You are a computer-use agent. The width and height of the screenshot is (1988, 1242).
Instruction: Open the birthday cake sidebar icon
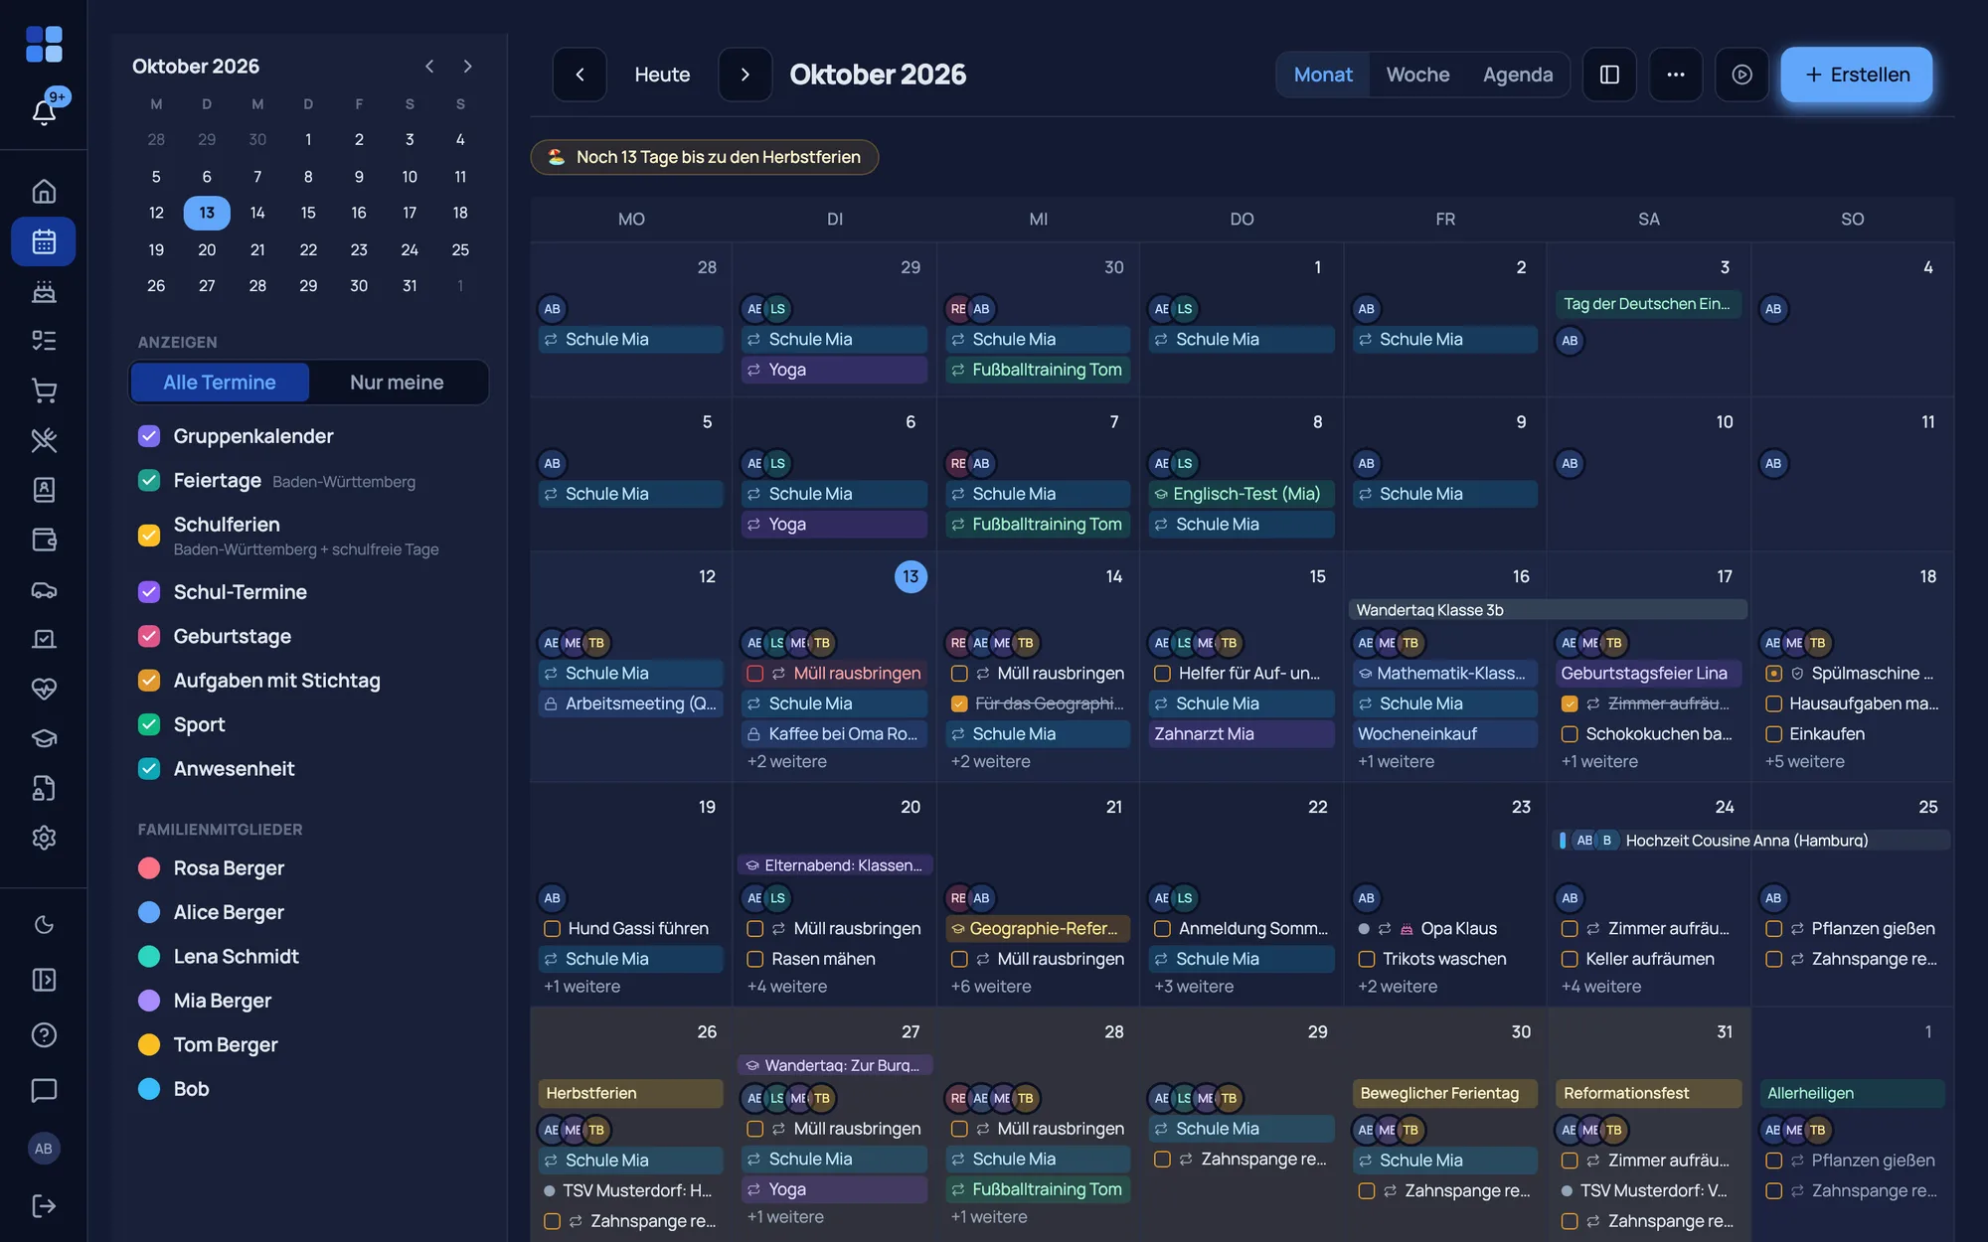coord(44,291)
